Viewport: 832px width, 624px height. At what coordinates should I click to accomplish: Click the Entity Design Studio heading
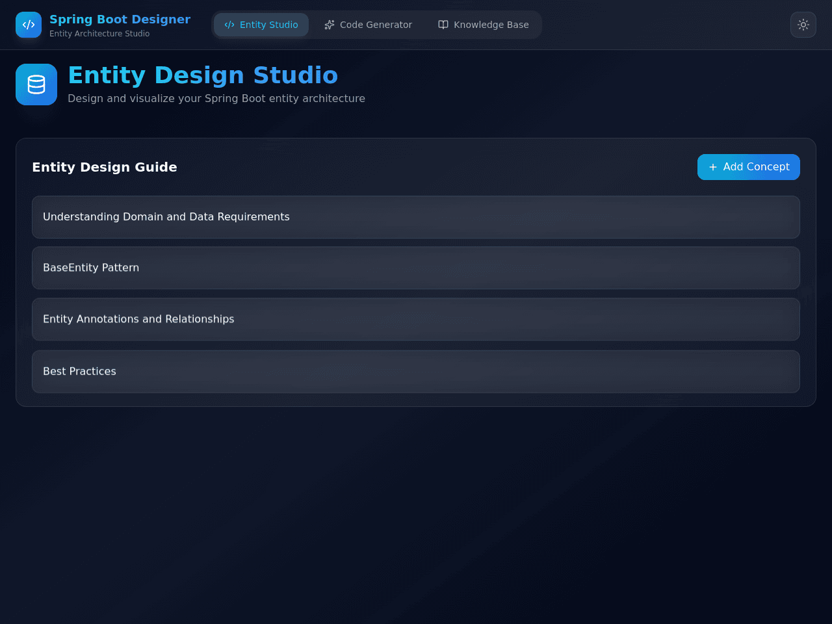(x=203, y=75)
